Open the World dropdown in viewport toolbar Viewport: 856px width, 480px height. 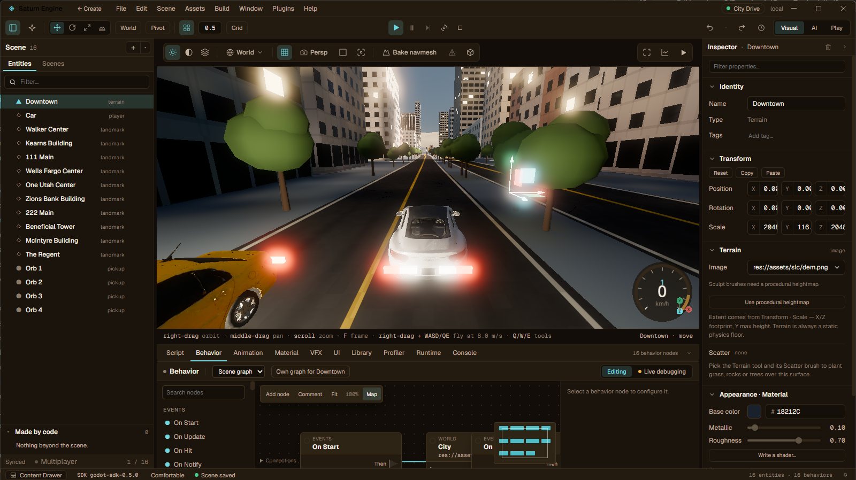click(x=244, y=52)
